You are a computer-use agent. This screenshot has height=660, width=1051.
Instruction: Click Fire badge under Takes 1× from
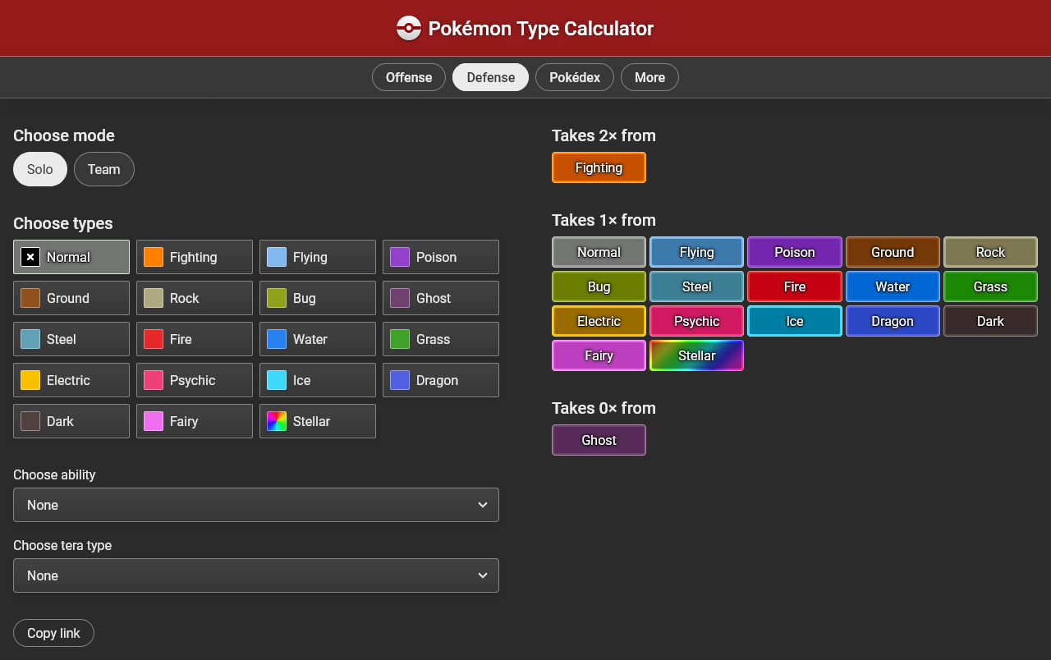pos(794,286)
